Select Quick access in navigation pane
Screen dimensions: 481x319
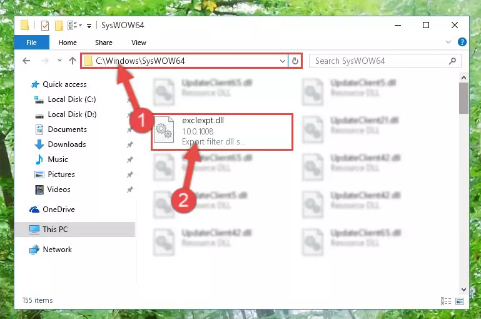64,84
